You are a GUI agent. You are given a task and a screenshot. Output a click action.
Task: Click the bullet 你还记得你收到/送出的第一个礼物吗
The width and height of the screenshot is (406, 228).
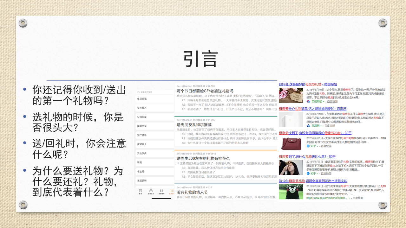pos(79,95)
